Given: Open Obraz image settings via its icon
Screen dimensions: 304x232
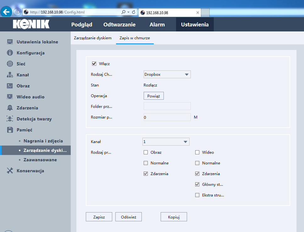Looking at the screenshot, I should 10,86.
